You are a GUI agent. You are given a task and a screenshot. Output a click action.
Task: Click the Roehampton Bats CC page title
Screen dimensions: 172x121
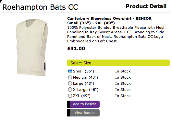tap(40, 7)
